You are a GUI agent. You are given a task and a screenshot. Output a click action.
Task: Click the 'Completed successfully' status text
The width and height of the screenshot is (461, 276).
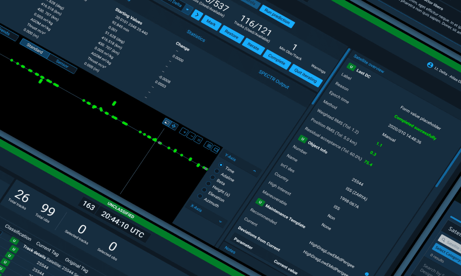point(415,127)
